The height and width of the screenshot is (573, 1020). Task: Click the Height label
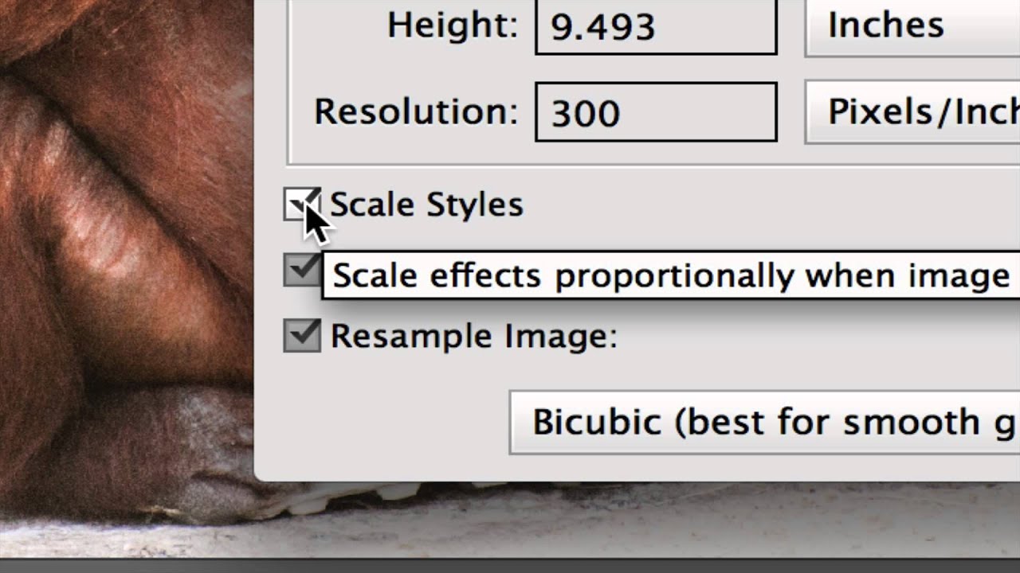[452, 25]
